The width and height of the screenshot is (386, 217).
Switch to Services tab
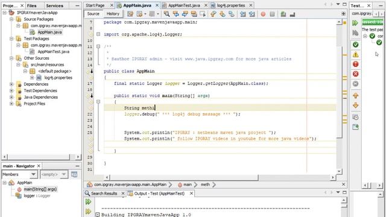point(55,5)
